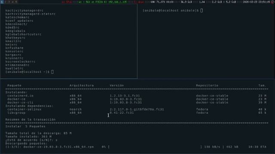275x154 pixels.
Task: Click the Instalando: section label
Action: tap(16, 92)
